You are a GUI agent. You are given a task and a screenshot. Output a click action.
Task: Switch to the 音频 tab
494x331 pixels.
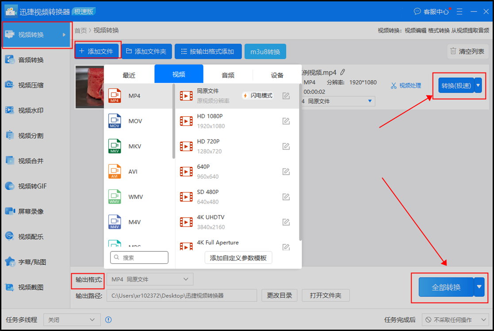pos(227,75)
